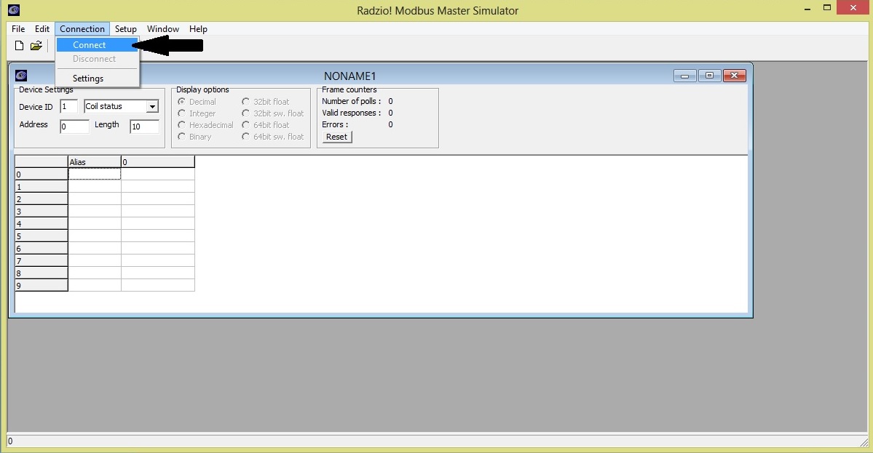
Task: Click the Address input field
Action: click(74, 127)
